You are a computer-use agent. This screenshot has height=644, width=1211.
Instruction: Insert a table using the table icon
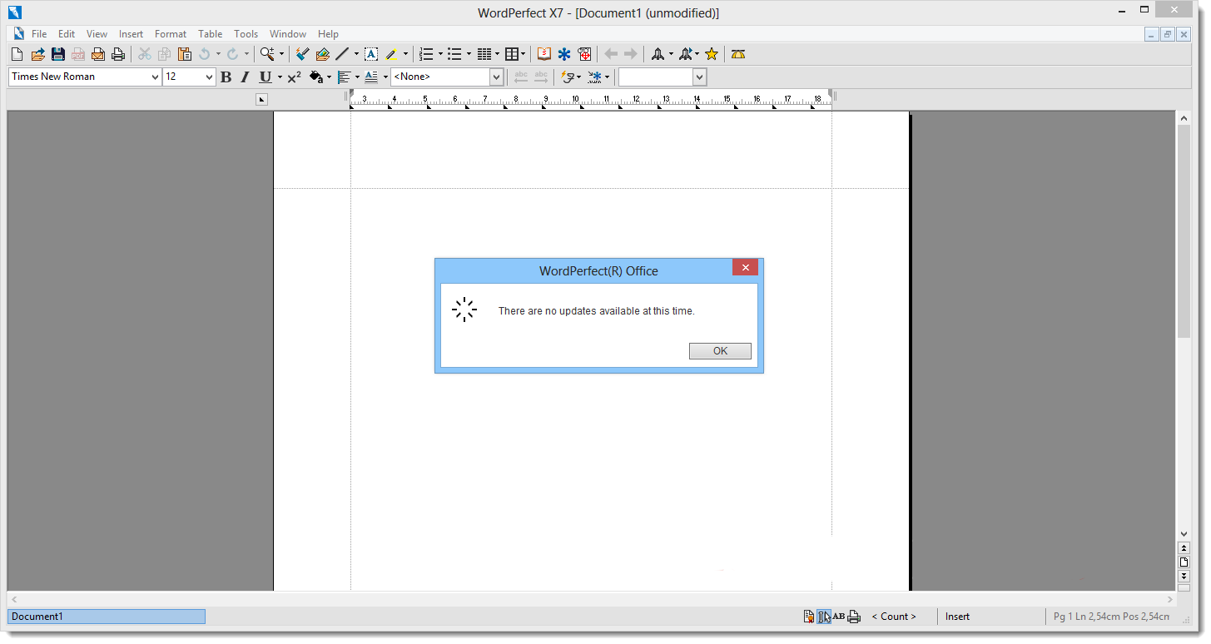pyautogui.click(x=512, y=54)
